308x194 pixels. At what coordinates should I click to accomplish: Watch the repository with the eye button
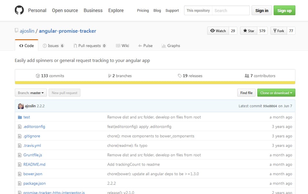click(218, 31)
